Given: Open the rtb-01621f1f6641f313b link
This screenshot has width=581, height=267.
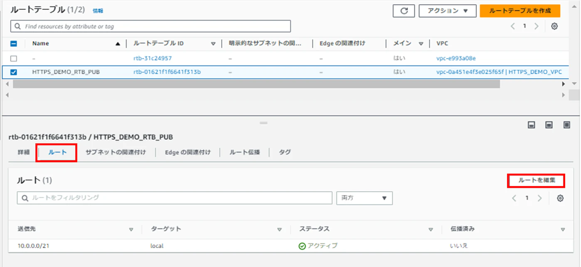Looking at the screenshot, I should click(x=167, y=72).
